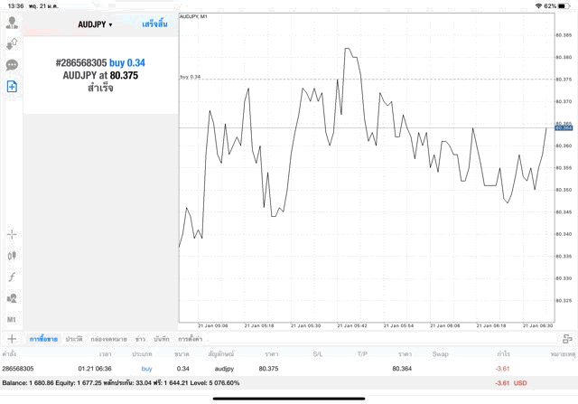
Task: Switch to the ประวัติ tab
Action: [74, 339]
